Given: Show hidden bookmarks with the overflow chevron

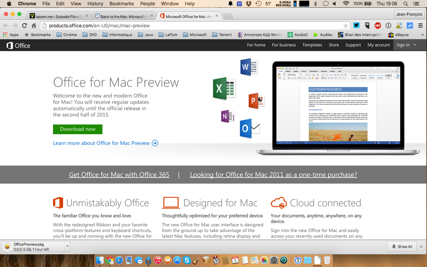Looking at the screenshot, I should pyautogui.click(x=422, y=35).
